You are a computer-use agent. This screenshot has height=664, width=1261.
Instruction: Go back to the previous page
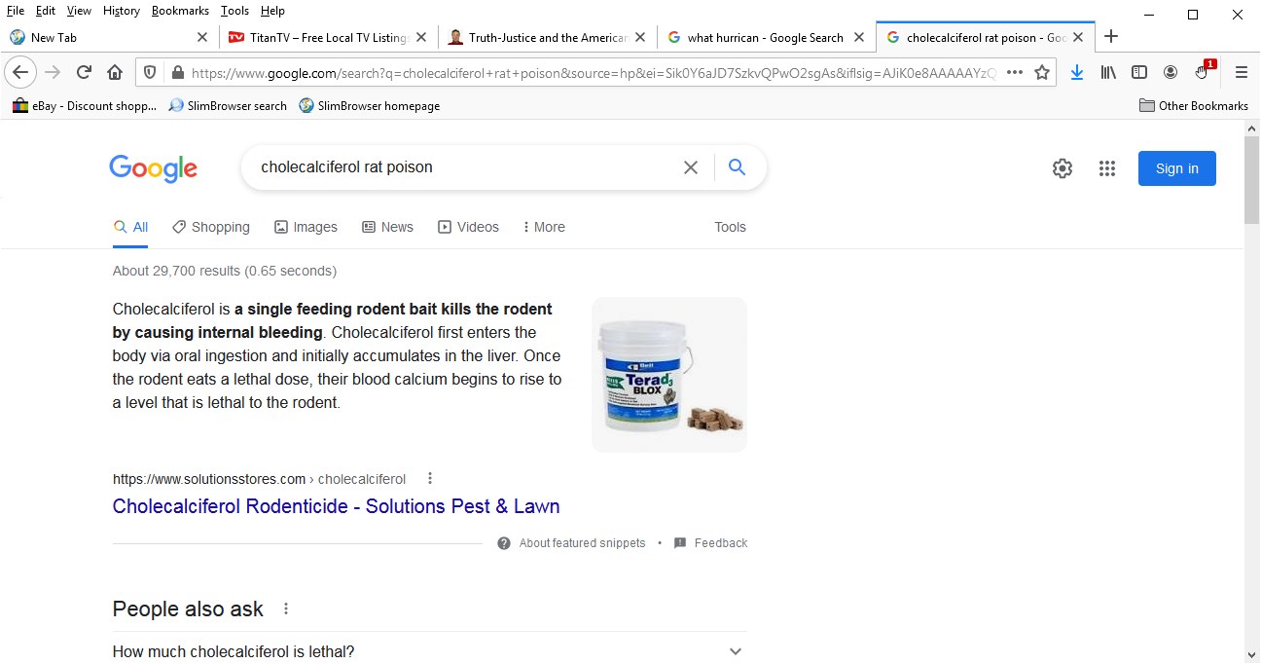pos(20,72)
